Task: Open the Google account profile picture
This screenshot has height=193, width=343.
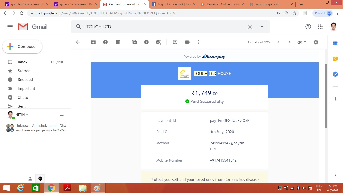Action: 333,27
